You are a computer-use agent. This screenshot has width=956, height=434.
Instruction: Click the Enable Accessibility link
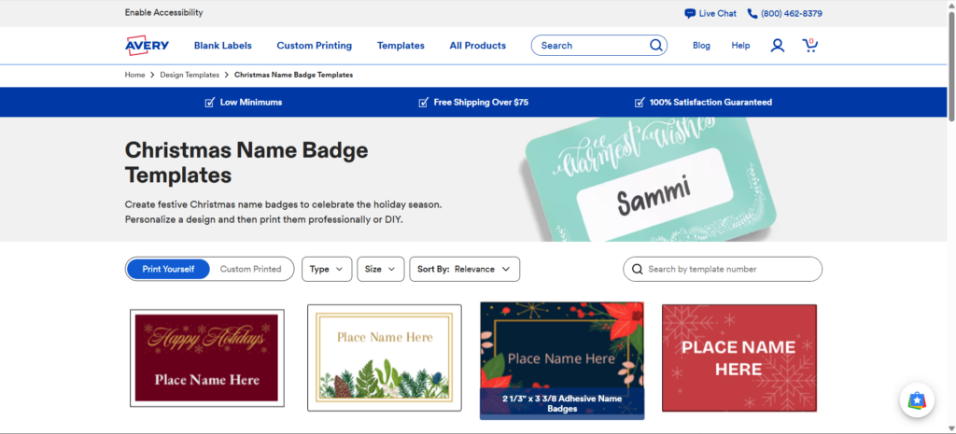pos(164,12)
